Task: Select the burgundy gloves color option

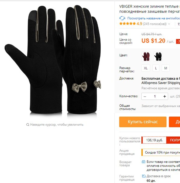Action: 146,56
